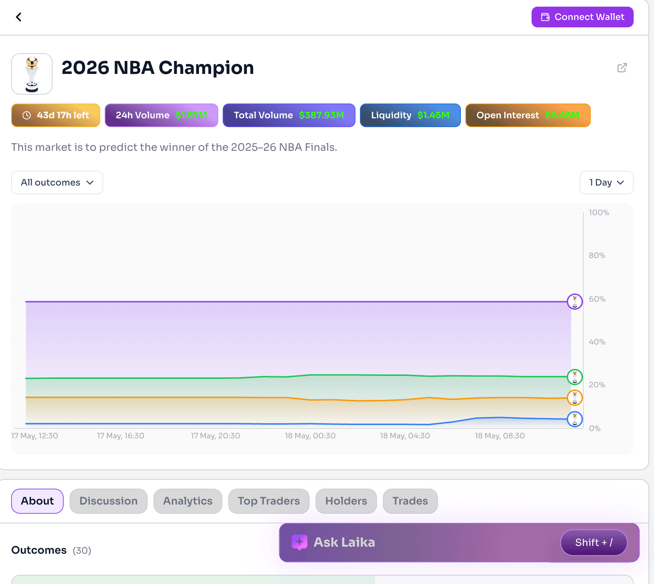This screenshot has width=654, height=584.
Task: Click the Open Interest $6.45M badge
Action: pyautogui.click(x=528, y=115)
